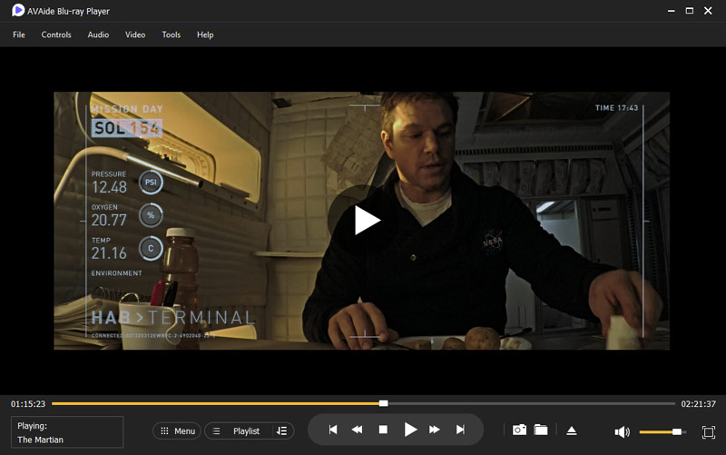Skip to next chapter
Viewport: 726px width, 455px height.
(460, 430)
